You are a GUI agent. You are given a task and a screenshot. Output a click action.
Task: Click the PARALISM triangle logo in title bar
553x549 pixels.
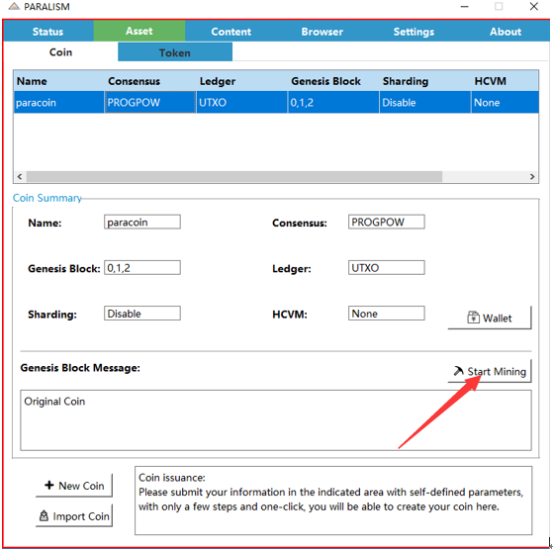(14, 6)
